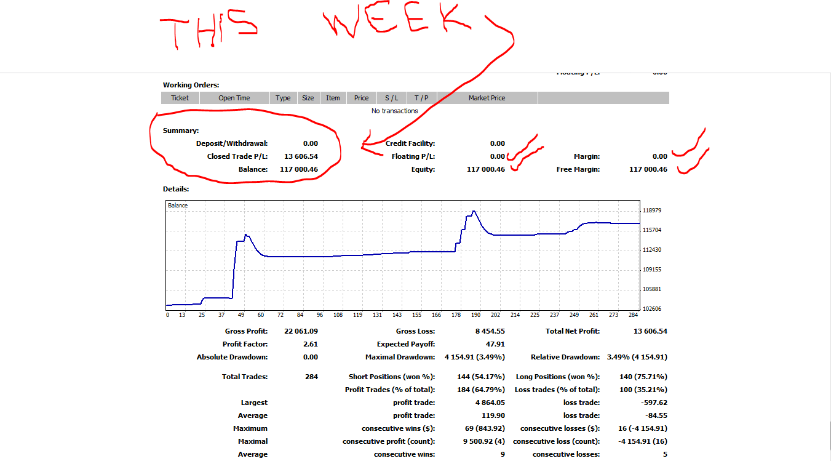Click the Gross Loss value 8 454.55
831x461 pixels.
tap(491, 331)
